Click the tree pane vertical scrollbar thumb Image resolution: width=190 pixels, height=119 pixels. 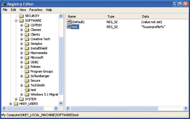pos(61,66)
